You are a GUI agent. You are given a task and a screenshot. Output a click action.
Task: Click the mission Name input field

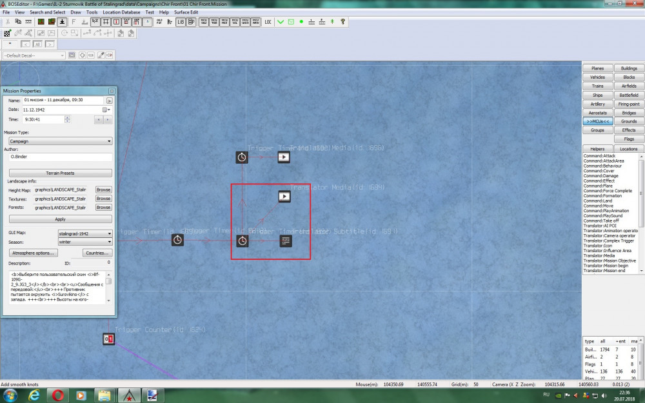64,101
